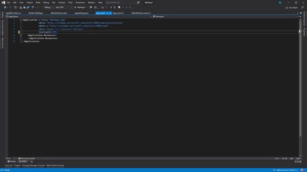Switch to the NuGet: WpfApp1 tab
Viewport: 307px width, 172px height.
pos(35,13)
